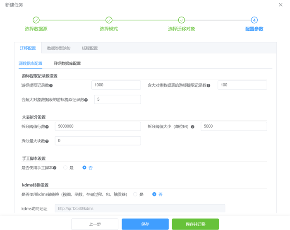Click the 游标提取记录数设置 section heading
The width and height of the screenshot is (290, 230).
pyautogui.click(x=40, y=76)
